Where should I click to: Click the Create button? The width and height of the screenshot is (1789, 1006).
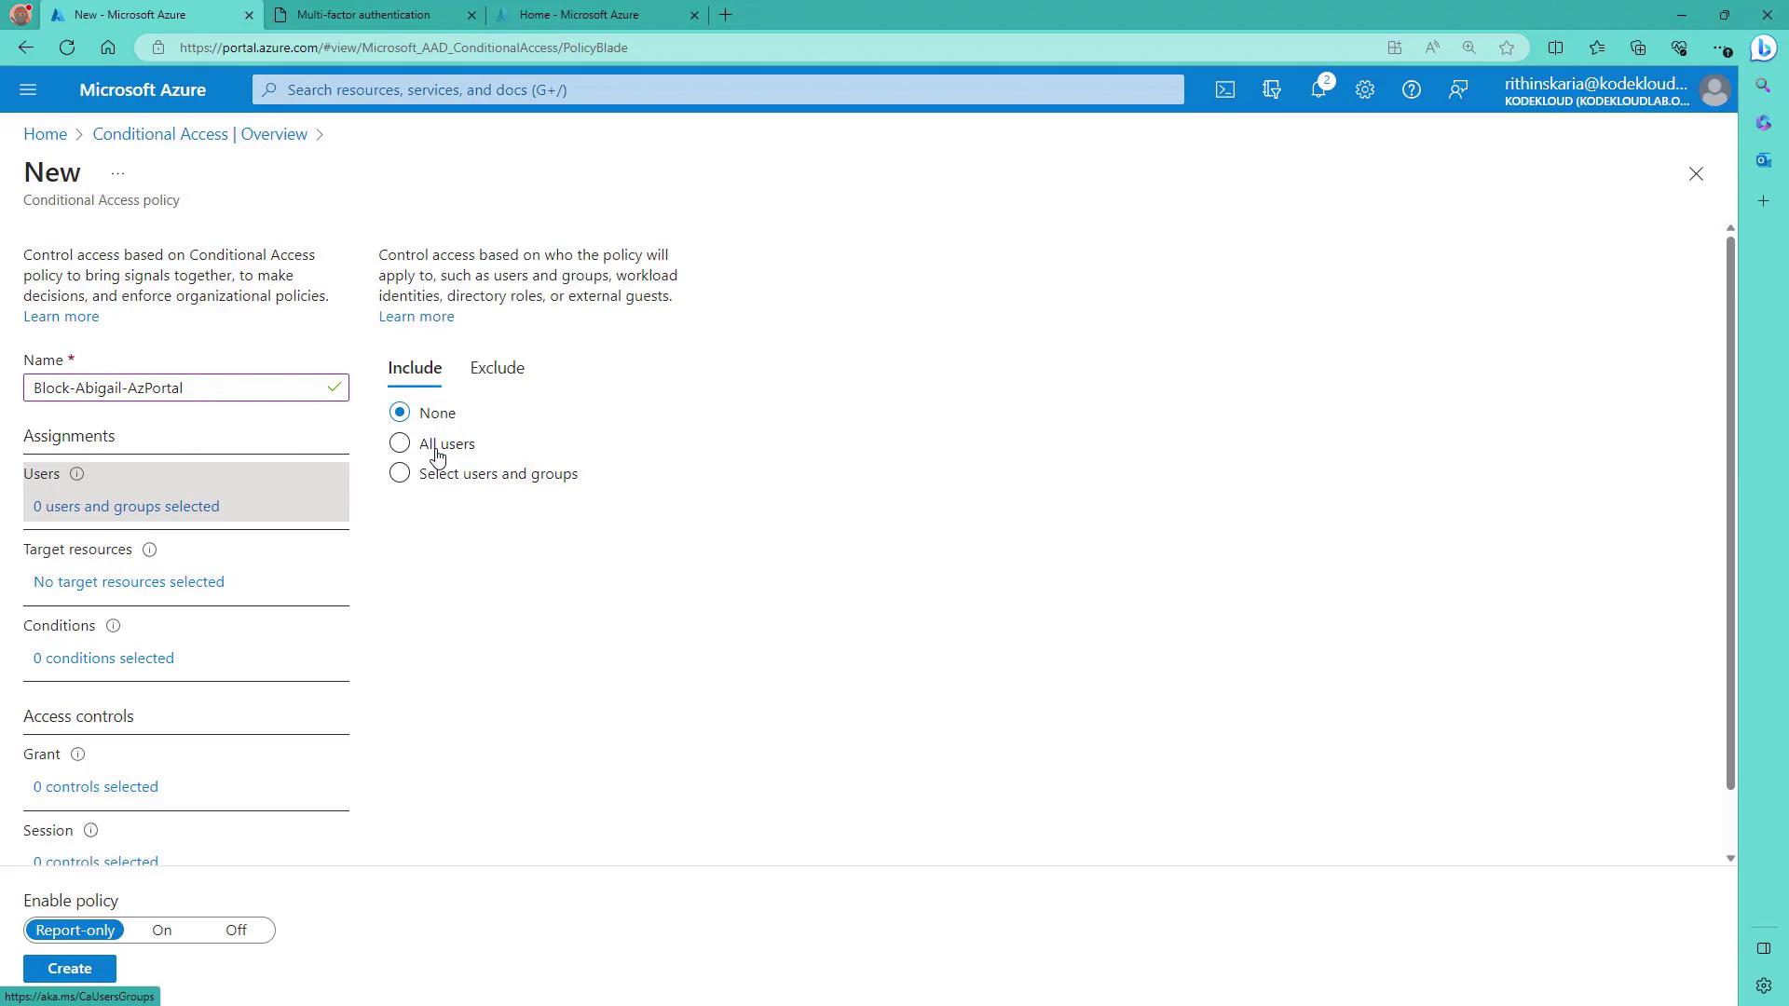70,969
